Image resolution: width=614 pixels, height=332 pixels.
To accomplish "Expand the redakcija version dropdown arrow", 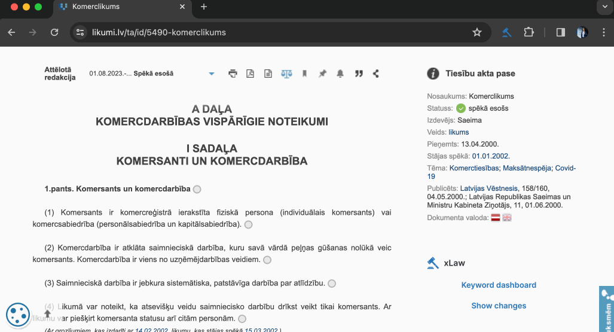I will coord(212,74).
